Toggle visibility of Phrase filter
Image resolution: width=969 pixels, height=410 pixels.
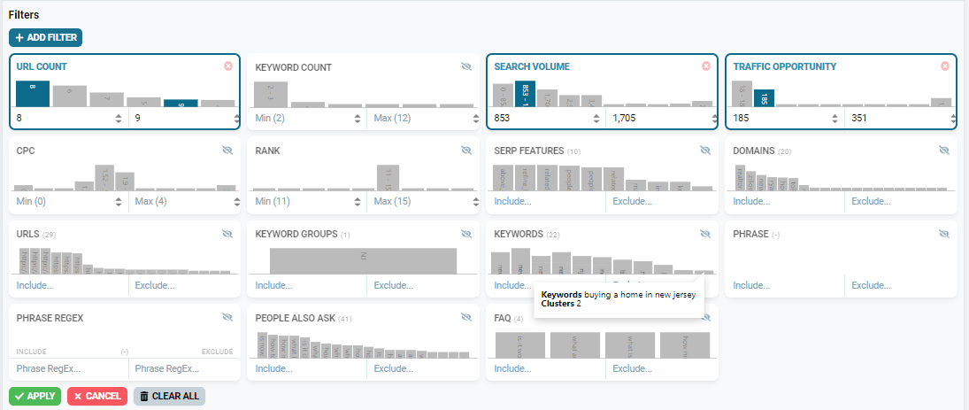tap(943, 234)
